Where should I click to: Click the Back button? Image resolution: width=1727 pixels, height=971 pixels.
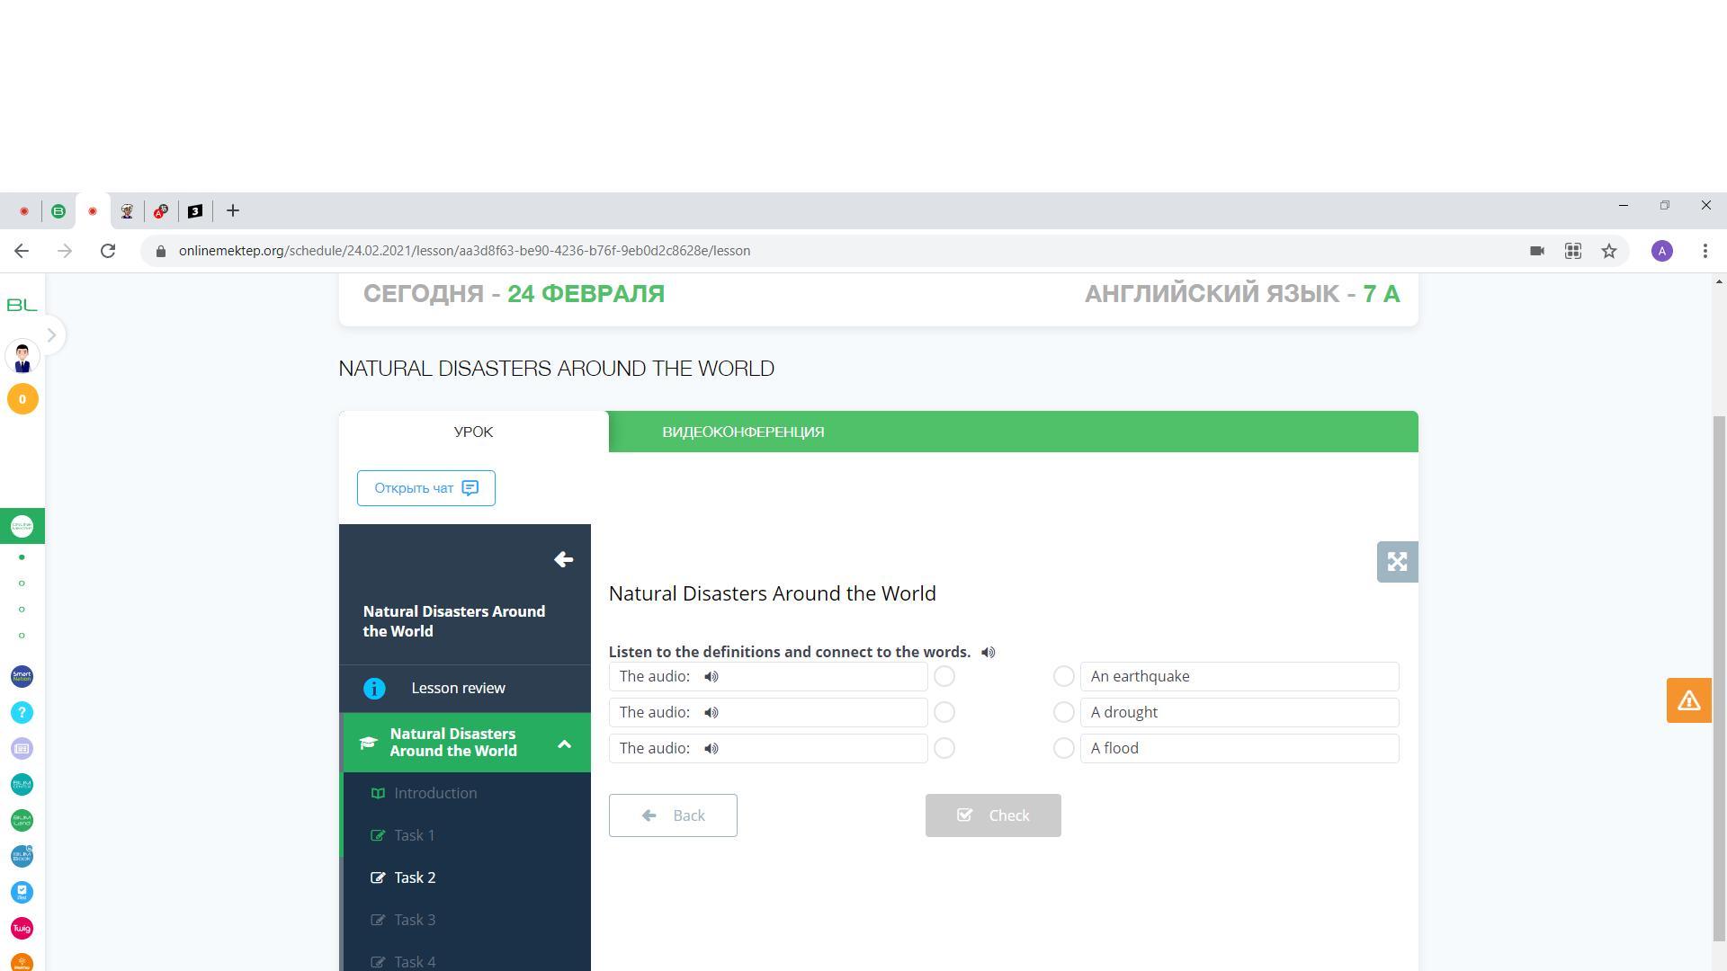tap(673, 815)
